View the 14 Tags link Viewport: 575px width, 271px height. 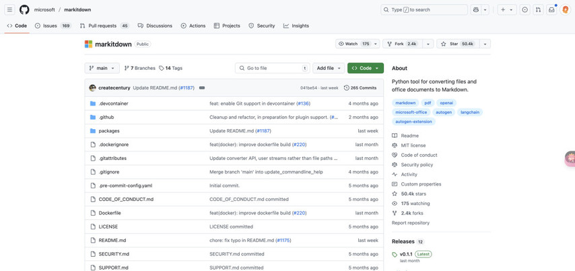click(170, 68)
